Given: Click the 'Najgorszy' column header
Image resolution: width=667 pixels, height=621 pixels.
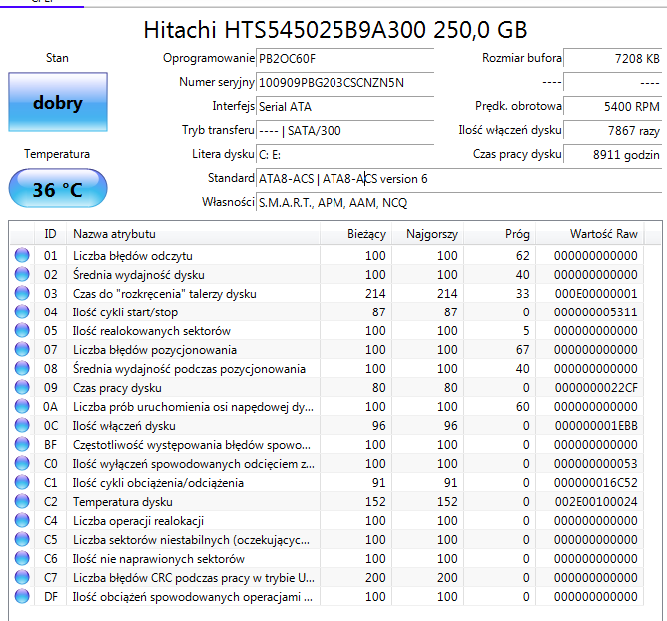Looking at the screenshot, I should click(x=427, y=234).
